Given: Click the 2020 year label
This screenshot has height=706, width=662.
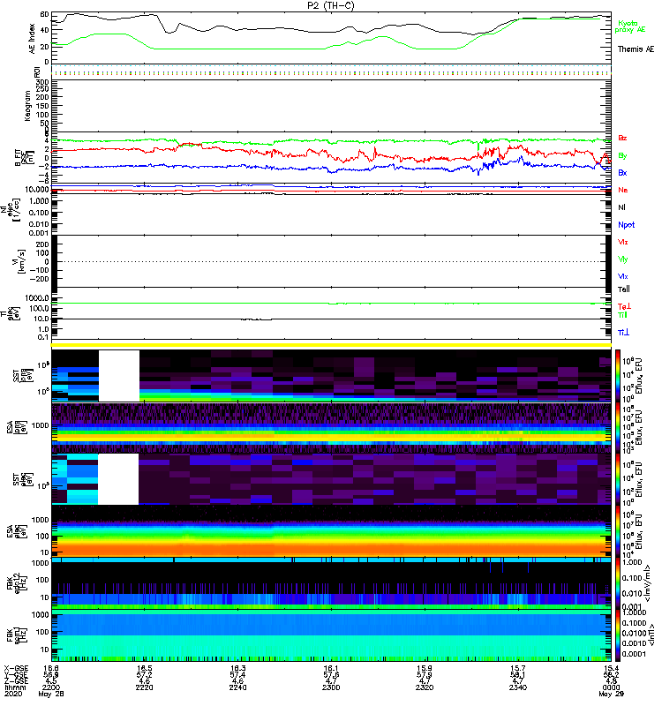Looking at the screenshot, I should click(x=11, y=694).
